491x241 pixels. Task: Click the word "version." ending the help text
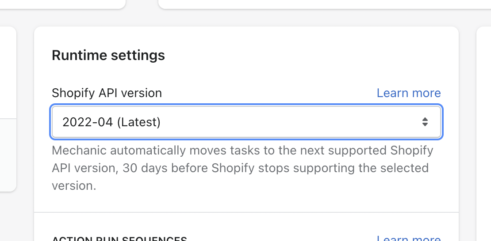point(74,186)
